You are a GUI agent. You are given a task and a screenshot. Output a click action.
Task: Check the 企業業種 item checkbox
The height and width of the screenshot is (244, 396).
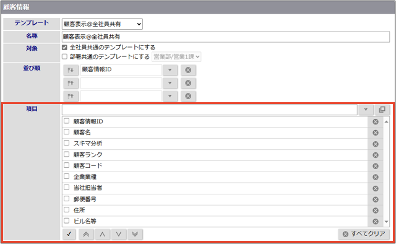click(x=66, y=176)
